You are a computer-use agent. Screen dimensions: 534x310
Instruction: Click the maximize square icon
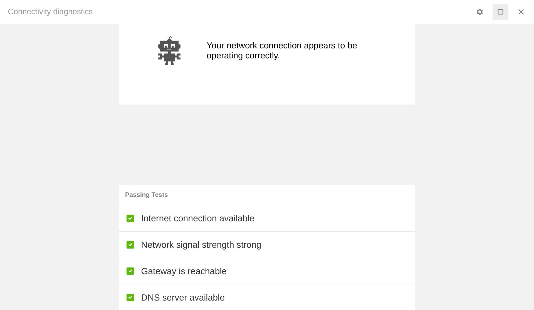(500, 12)
